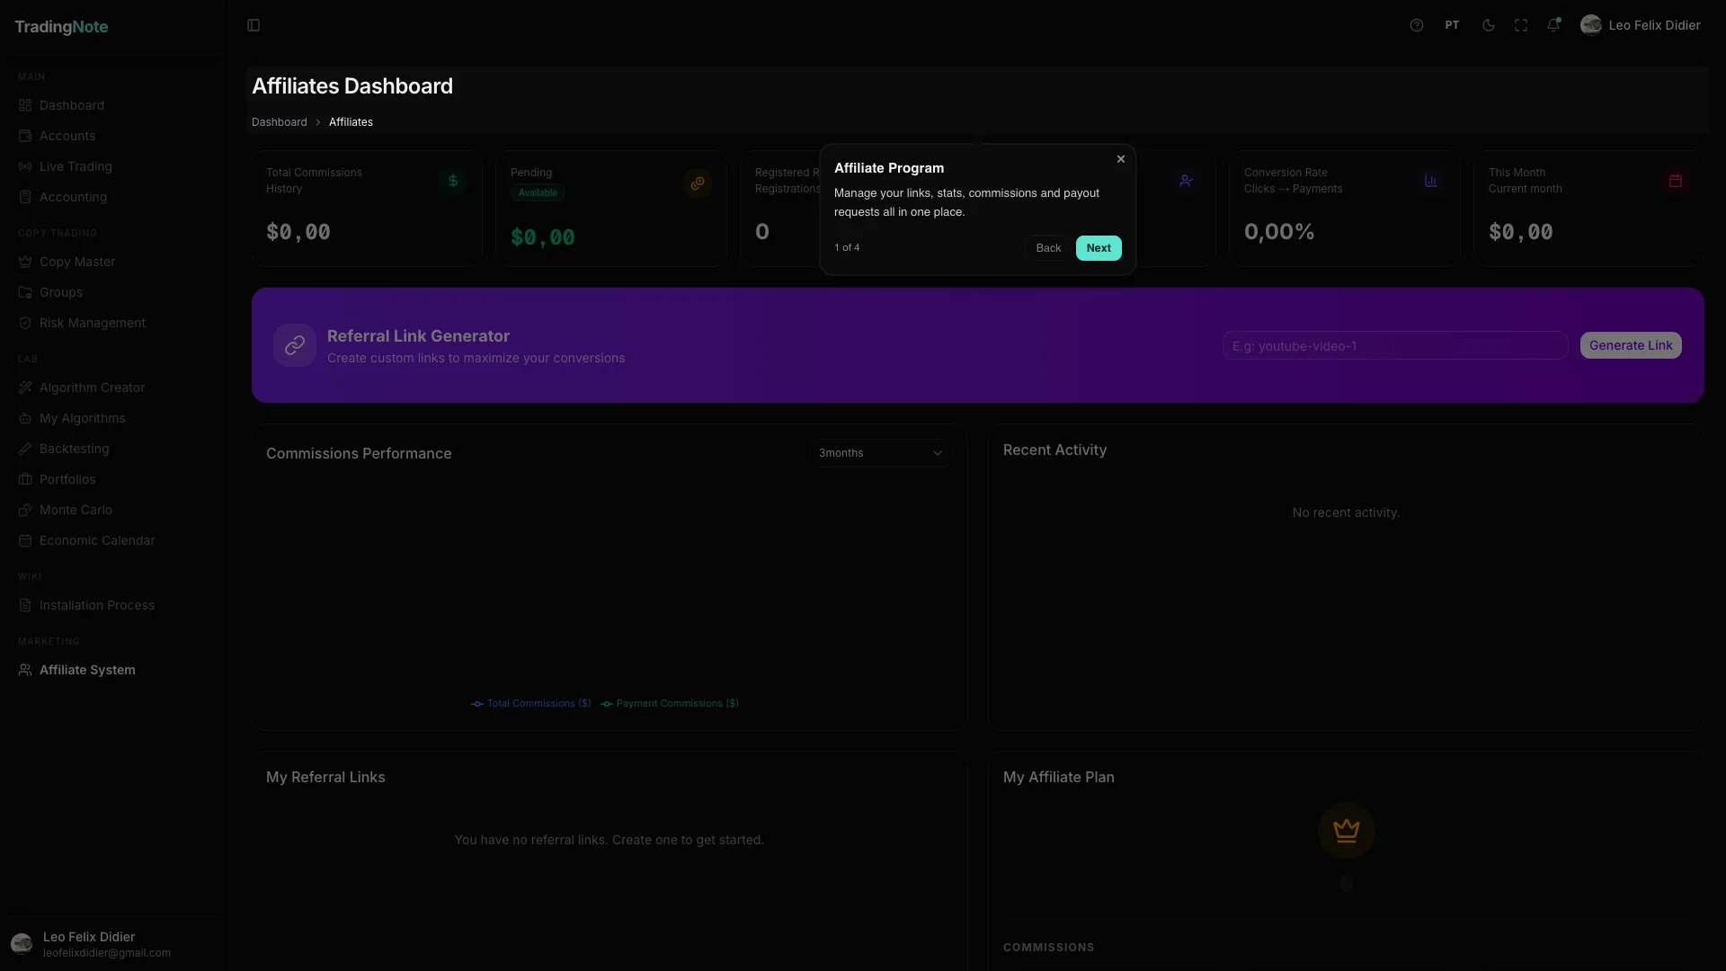
Task: Open Installation Process wiki
Action: 113,605
